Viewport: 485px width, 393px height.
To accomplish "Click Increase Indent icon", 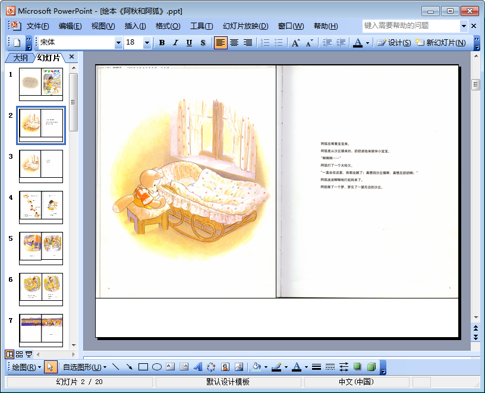I will 341,43.
